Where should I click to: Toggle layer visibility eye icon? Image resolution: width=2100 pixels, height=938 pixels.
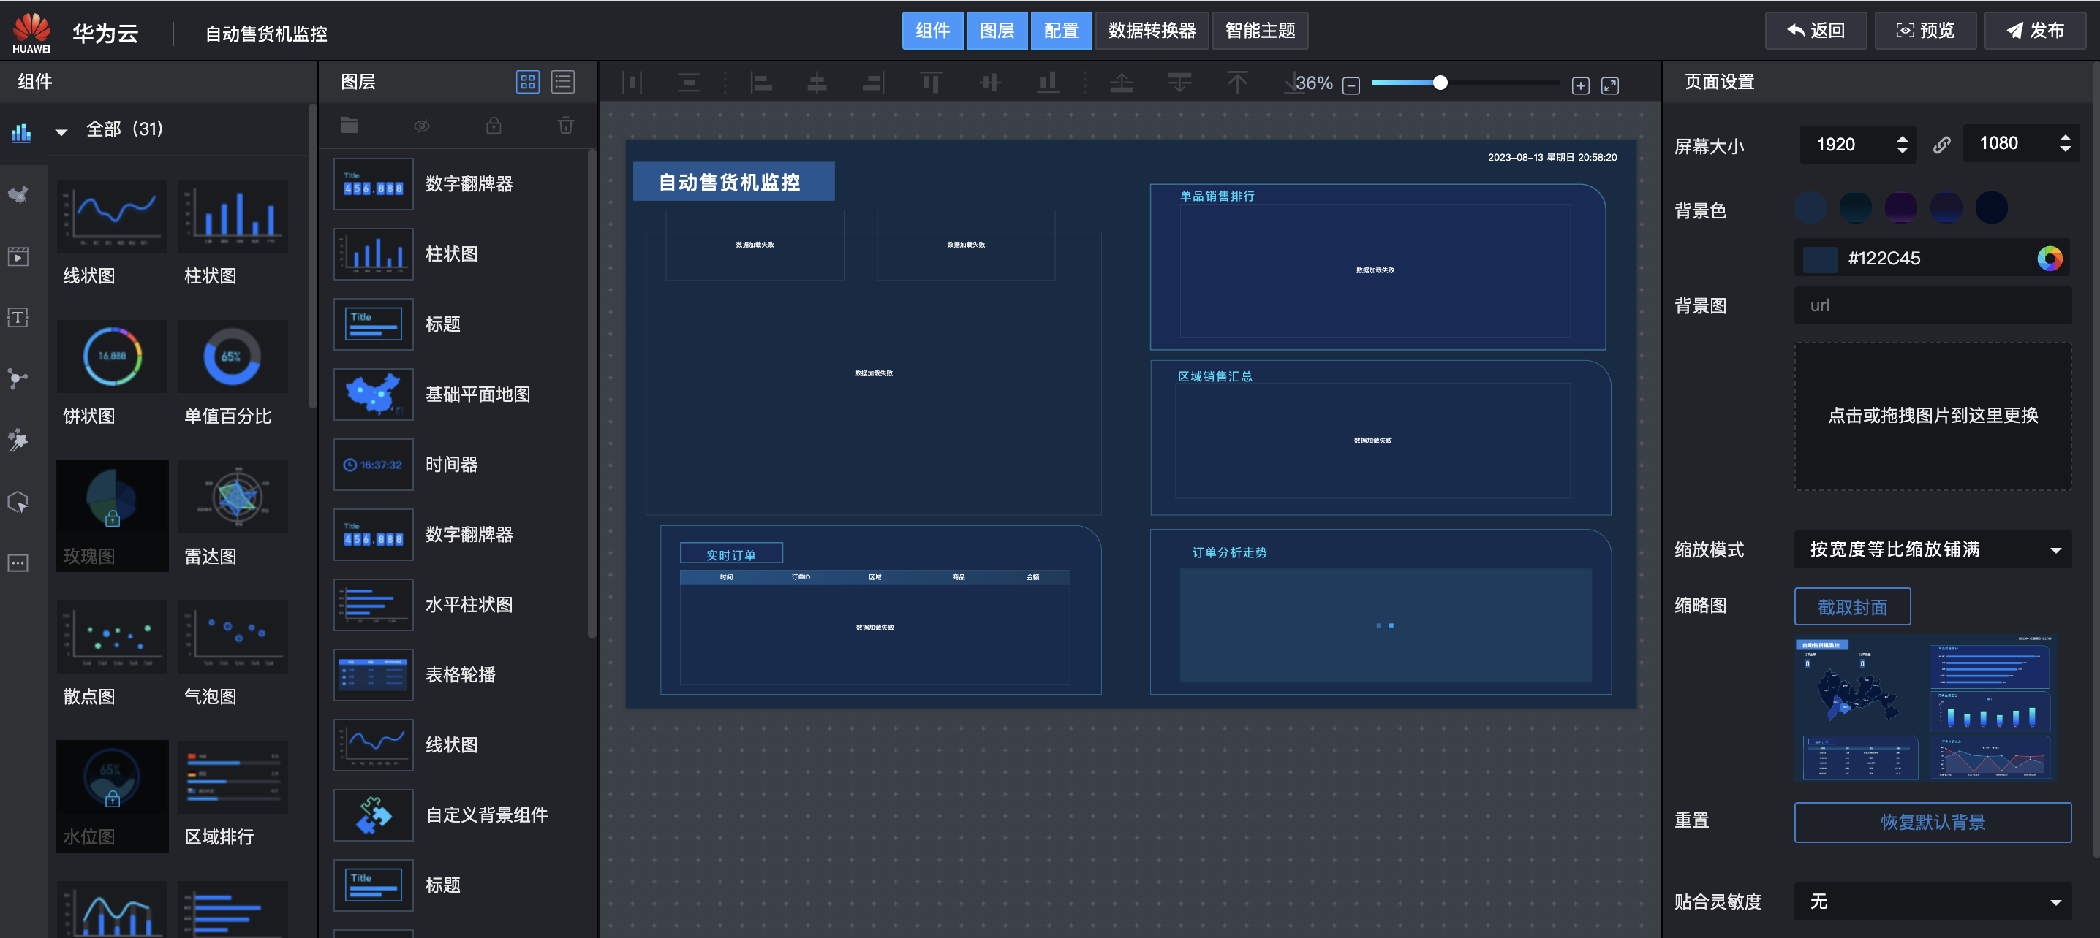421,126
